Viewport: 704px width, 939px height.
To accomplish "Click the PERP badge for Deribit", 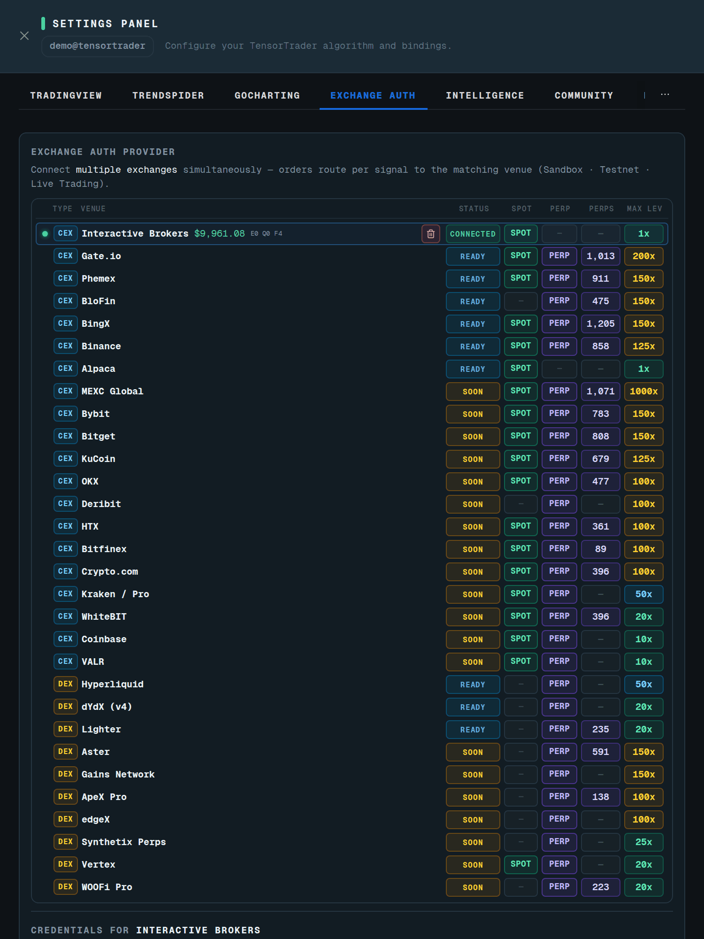I will [559, 504].
